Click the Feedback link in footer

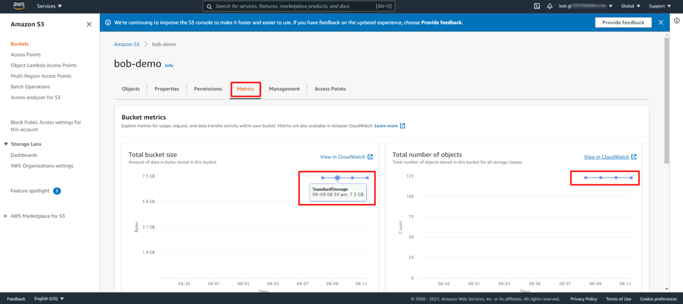[x=16, y=299]
